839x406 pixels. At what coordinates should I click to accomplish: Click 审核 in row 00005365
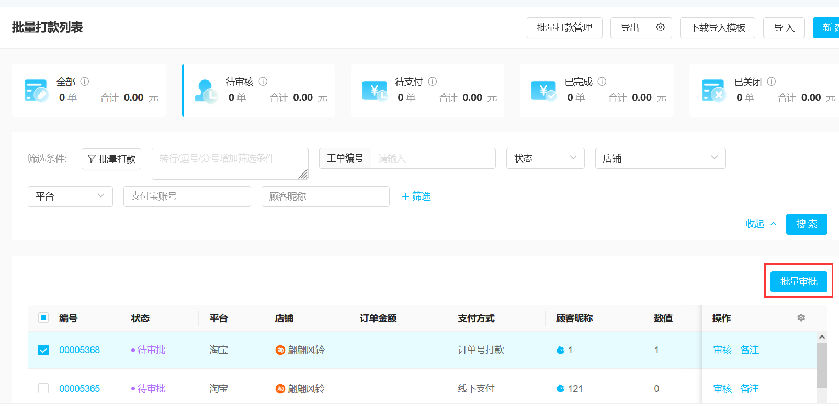(x=723, y=389)
